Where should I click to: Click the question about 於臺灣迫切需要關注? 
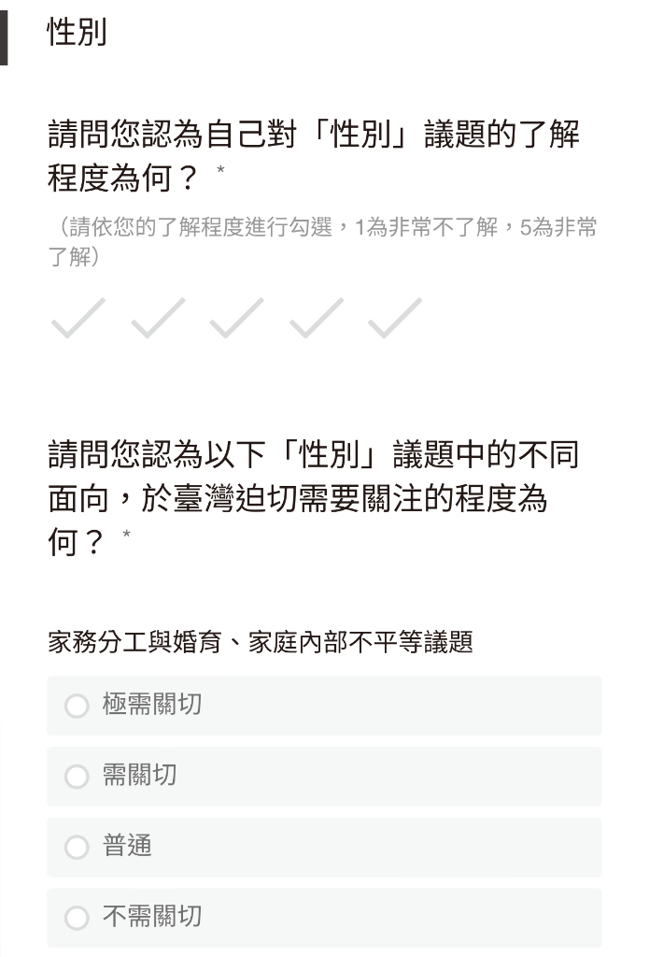pos(314,498)
